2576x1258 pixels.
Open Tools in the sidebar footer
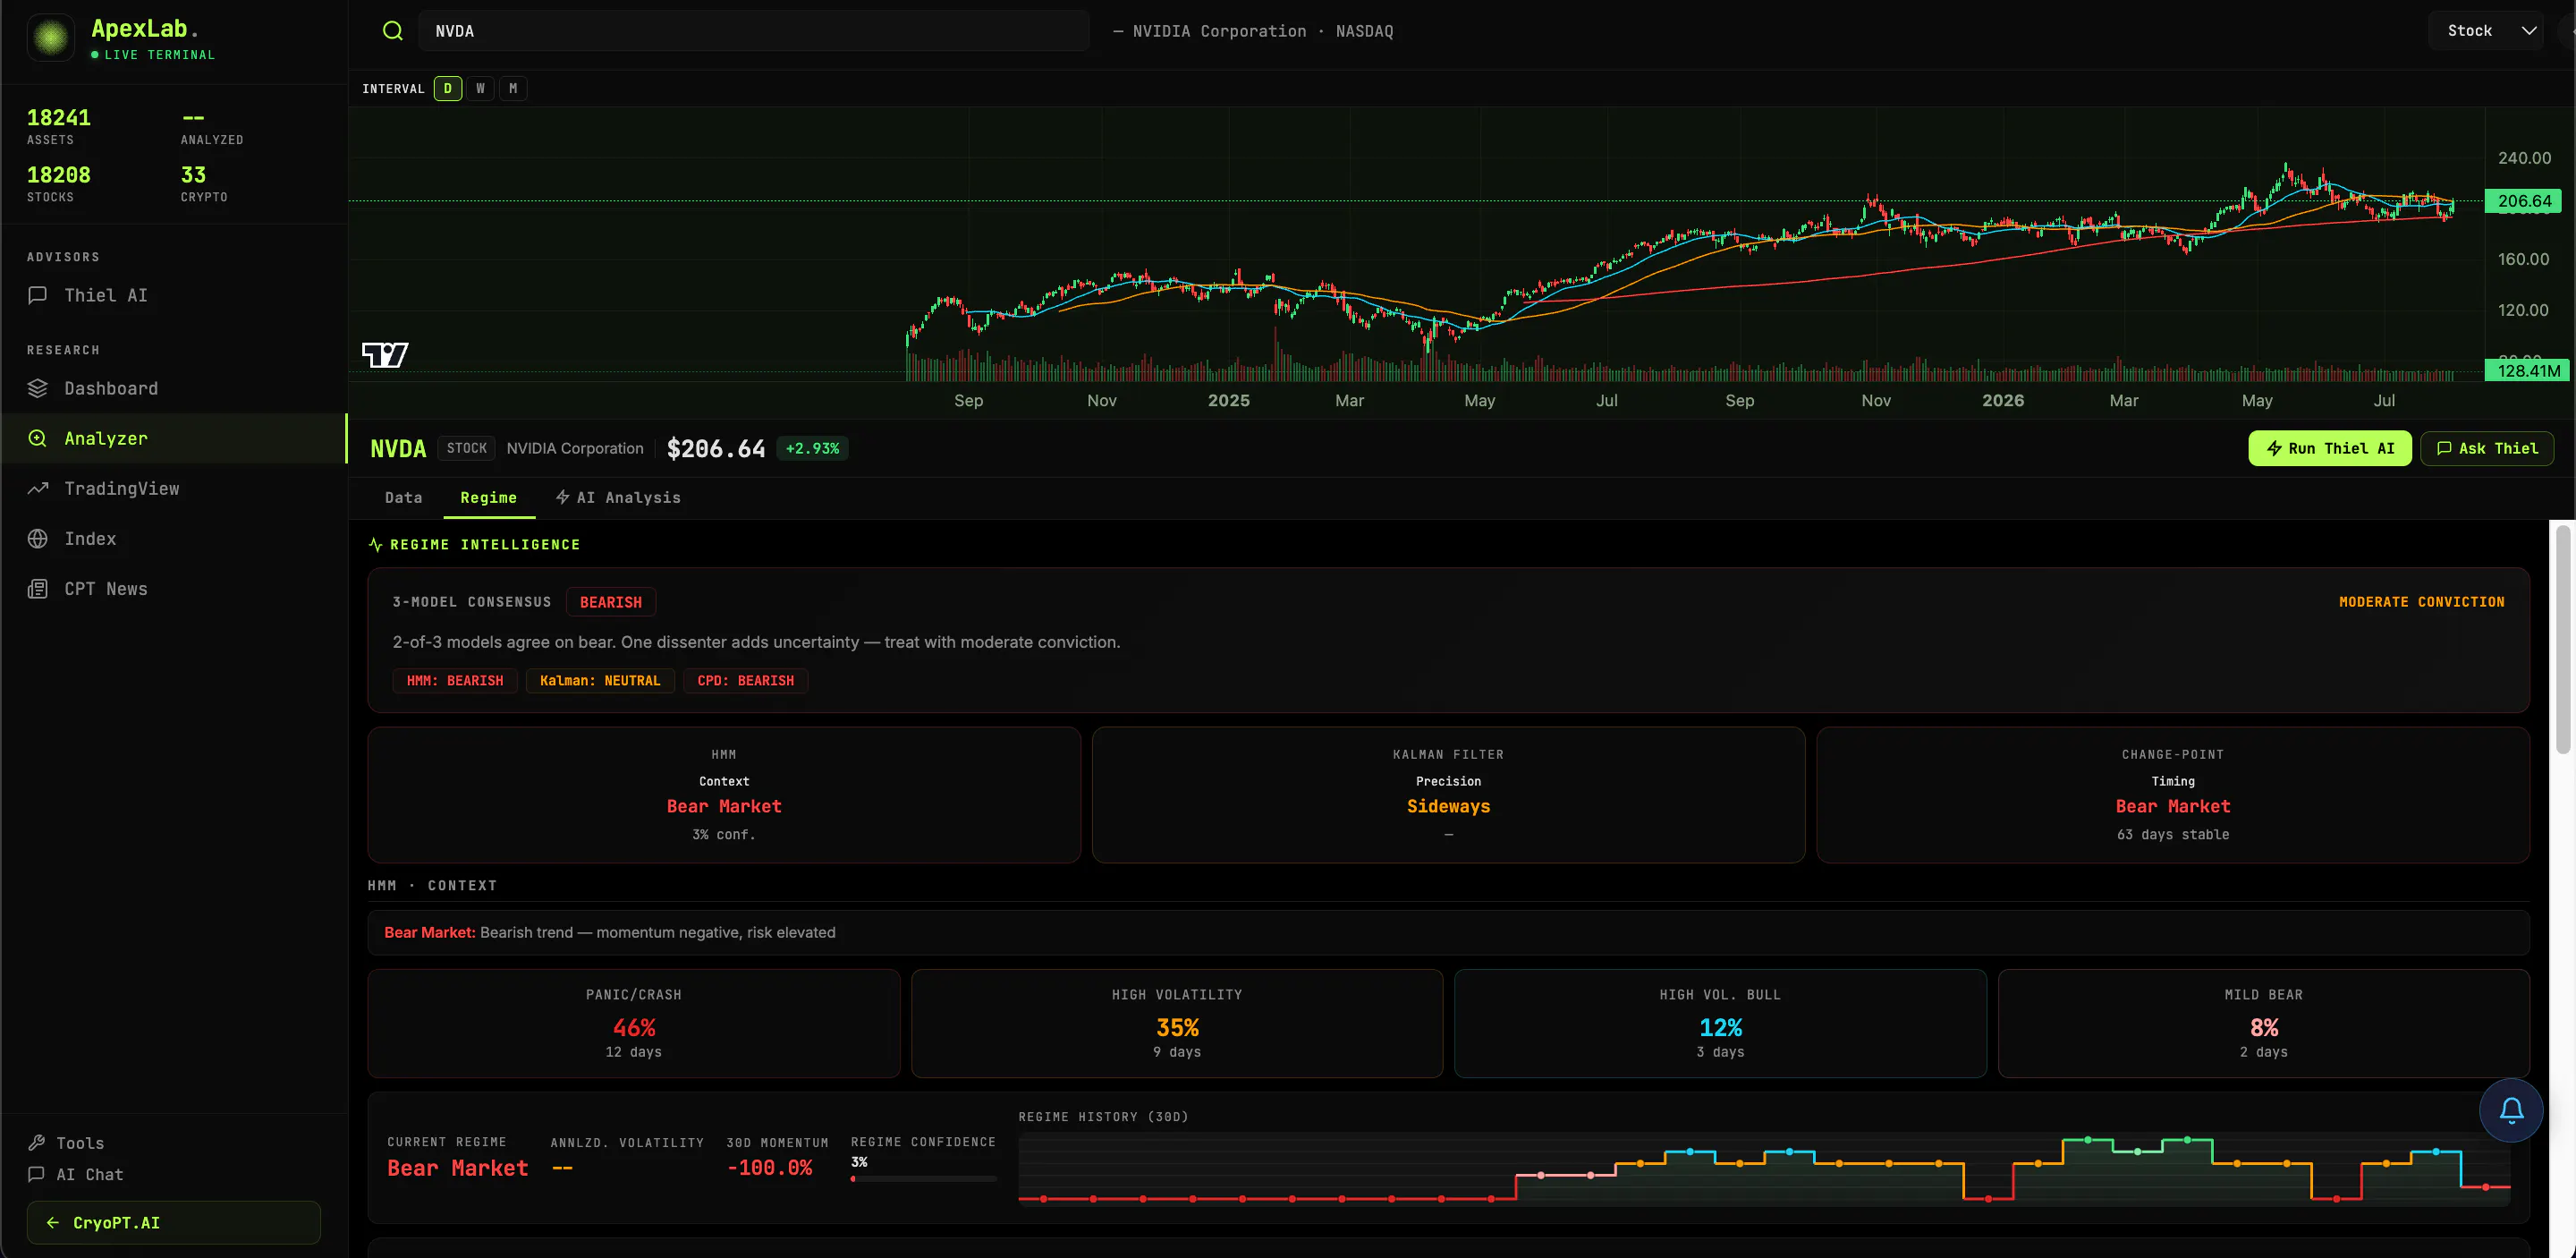tap(66, 1142)
